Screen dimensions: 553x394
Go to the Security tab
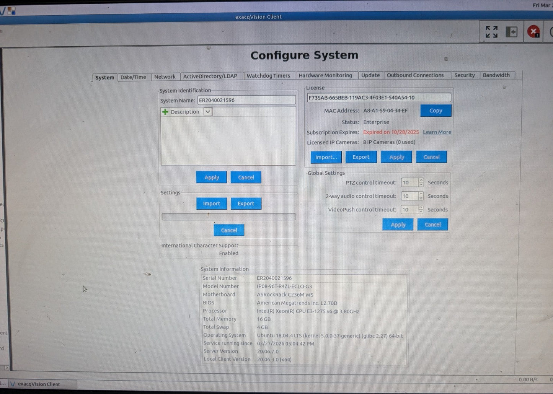465,75
